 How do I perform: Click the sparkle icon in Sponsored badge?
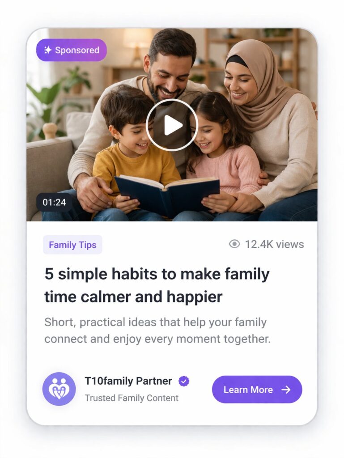click(47, 50)
